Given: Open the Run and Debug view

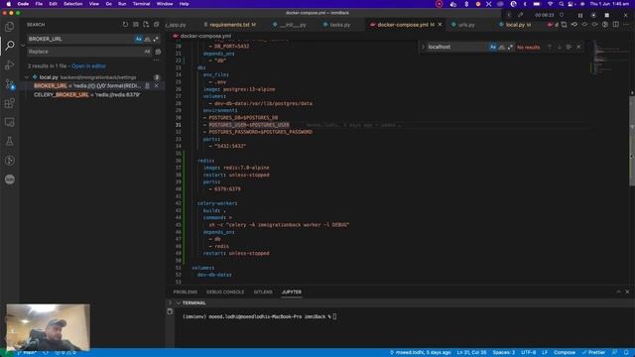Looking at the screenshot, I should point(9,64).
